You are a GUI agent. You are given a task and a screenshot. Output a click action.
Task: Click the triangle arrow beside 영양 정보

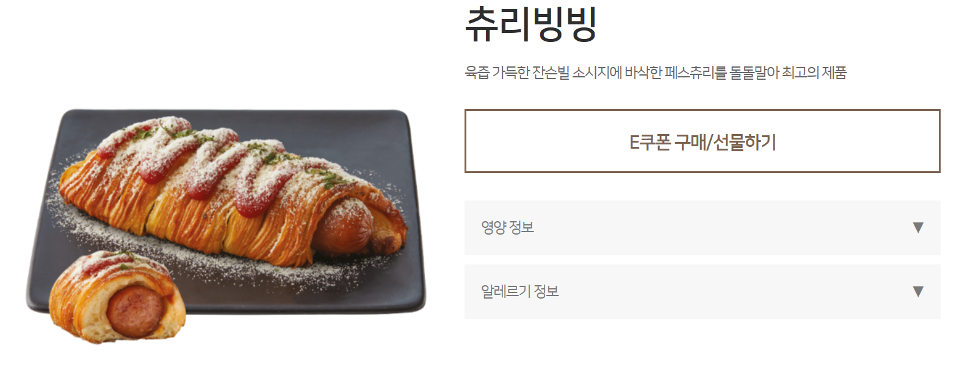917,228
